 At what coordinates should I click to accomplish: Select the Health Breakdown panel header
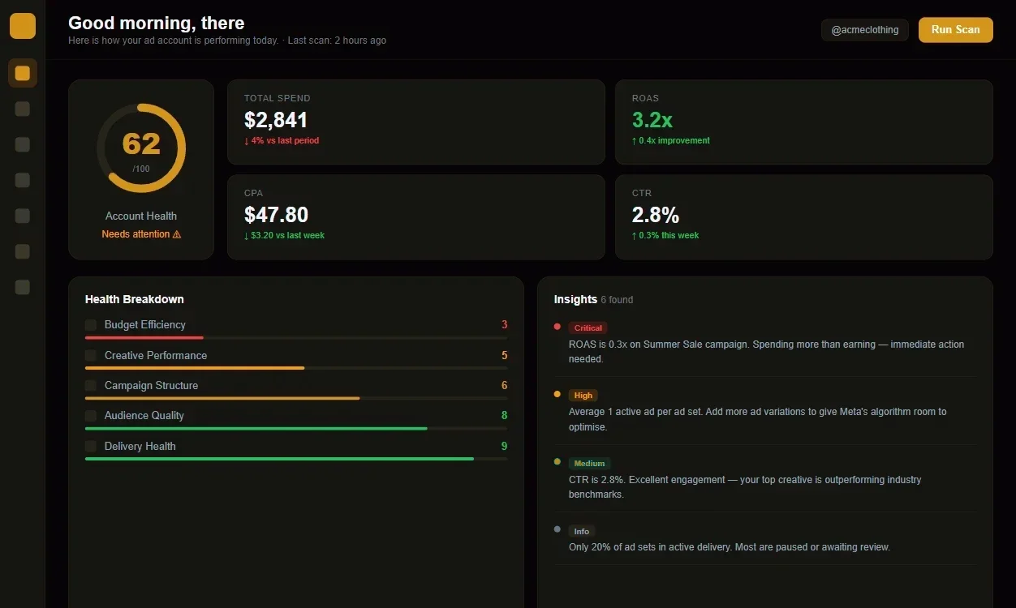pos(134,299)
